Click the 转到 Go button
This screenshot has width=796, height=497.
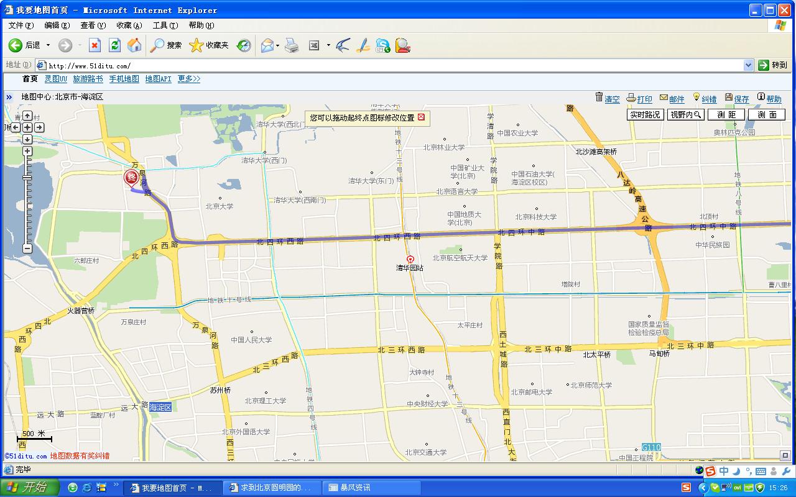point(773,65)
